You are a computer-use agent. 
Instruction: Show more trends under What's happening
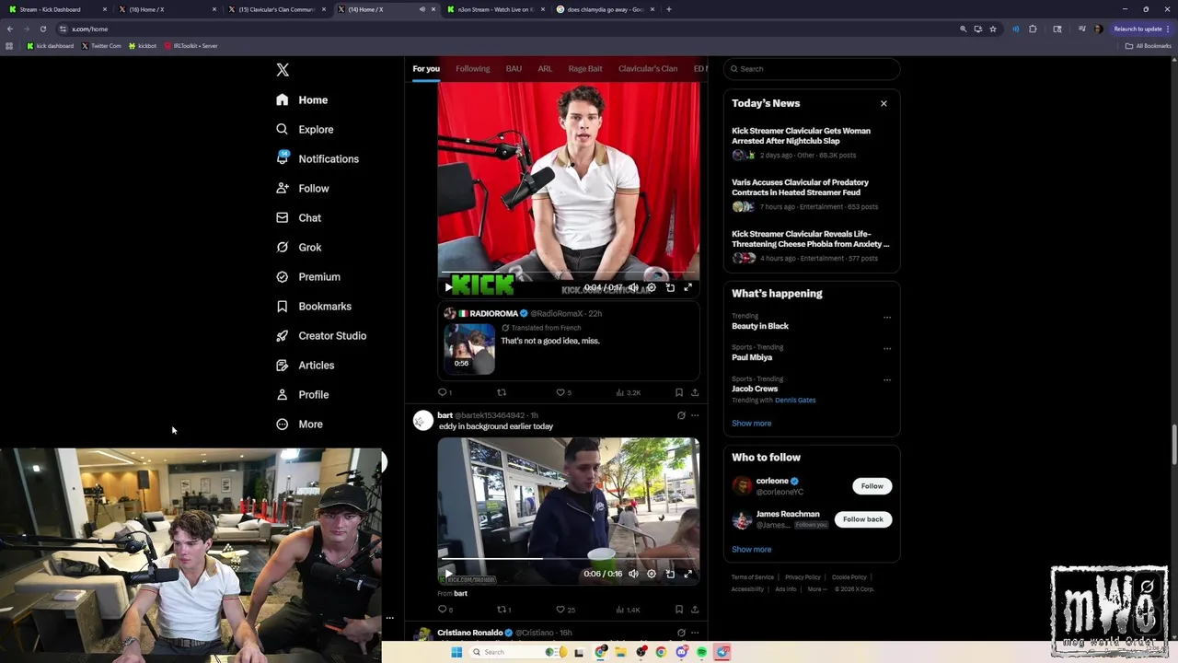(751, 424)
